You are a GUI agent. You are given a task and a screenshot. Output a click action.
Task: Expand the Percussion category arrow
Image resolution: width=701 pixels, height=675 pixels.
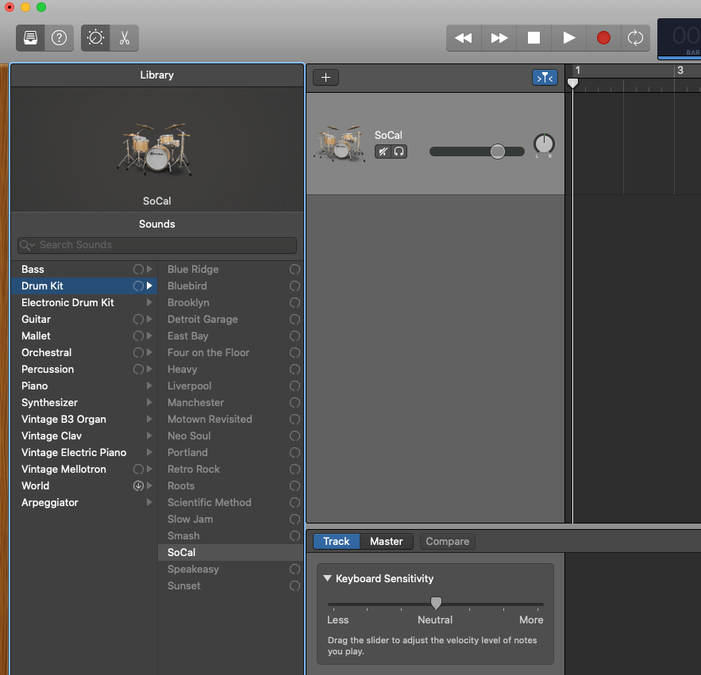pyautogui.click(x=149, y=369)
